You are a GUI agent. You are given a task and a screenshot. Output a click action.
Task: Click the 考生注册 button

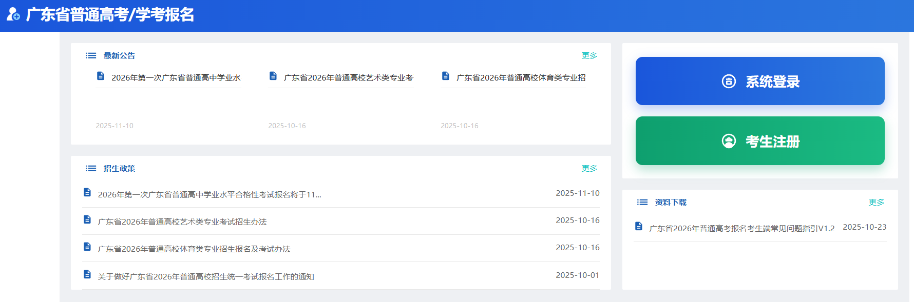point(760,141)
